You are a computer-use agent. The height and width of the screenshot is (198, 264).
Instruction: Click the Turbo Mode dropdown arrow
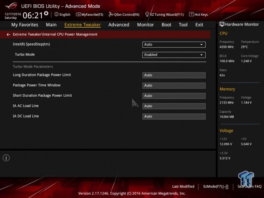tap(201, 55)
